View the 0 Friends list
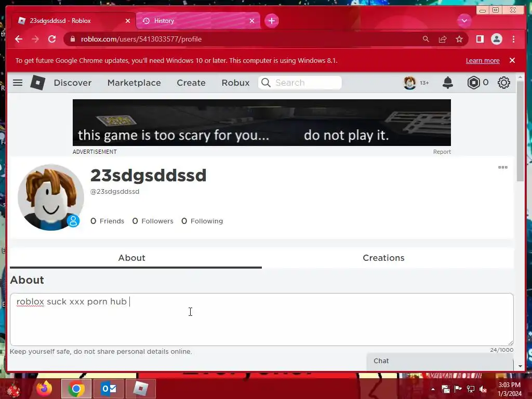Image resolution: width=532 pixels, height=399 pixels. [107, 221]
